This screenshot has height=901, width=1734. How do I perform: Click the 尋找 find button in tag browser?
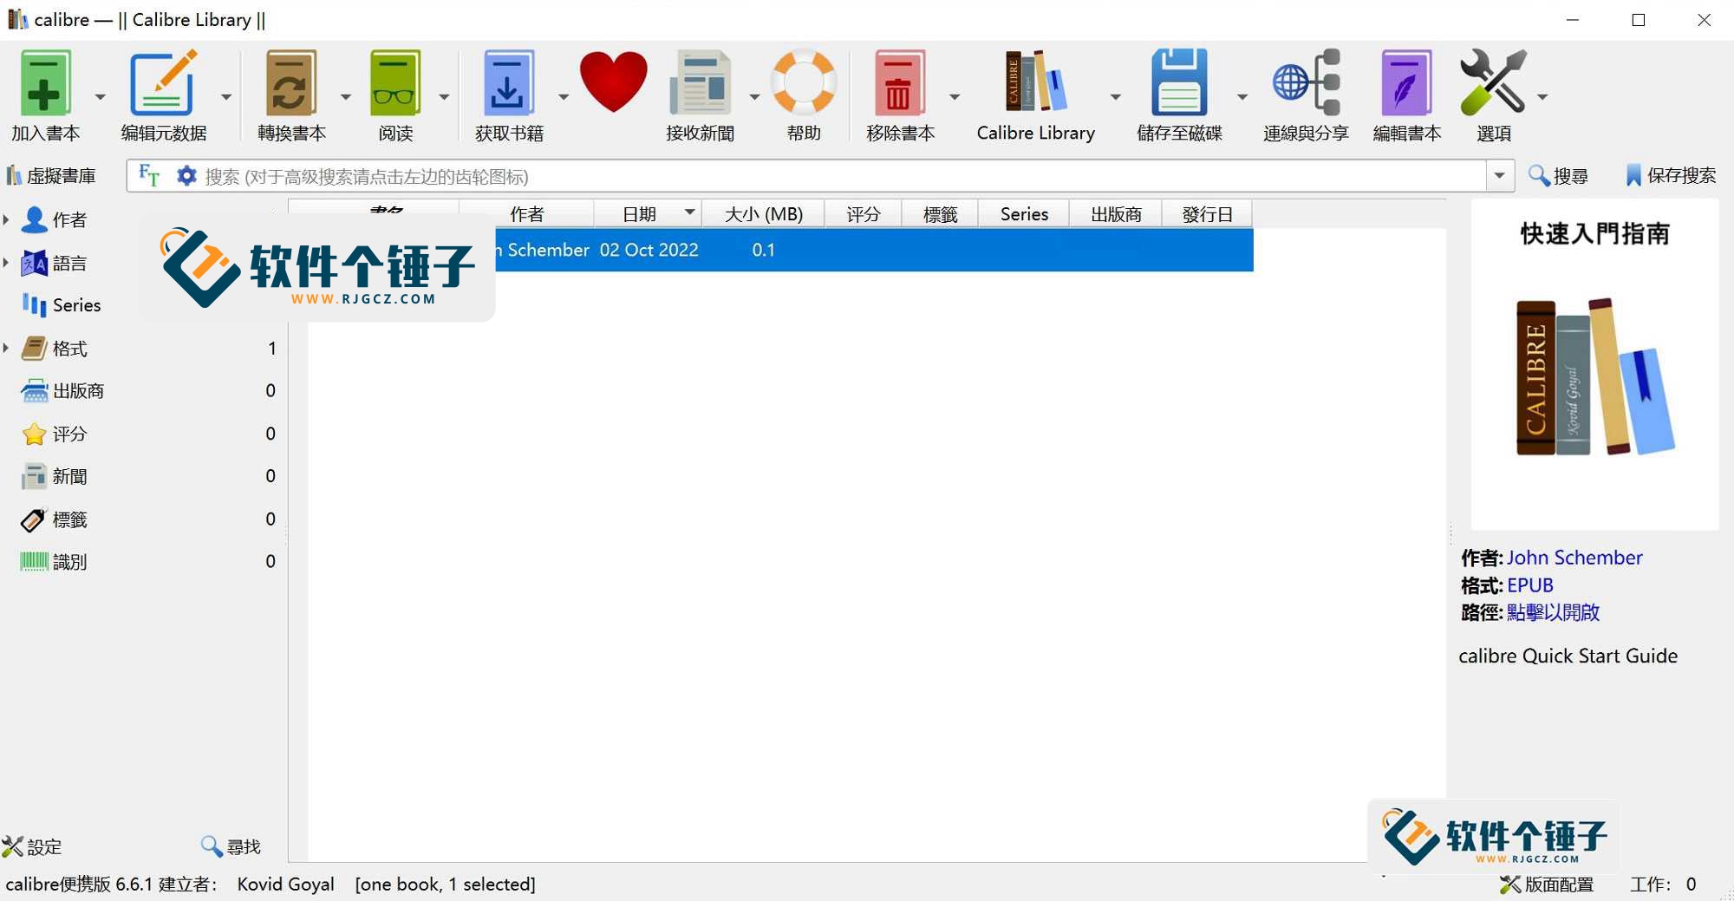[231, 846]
